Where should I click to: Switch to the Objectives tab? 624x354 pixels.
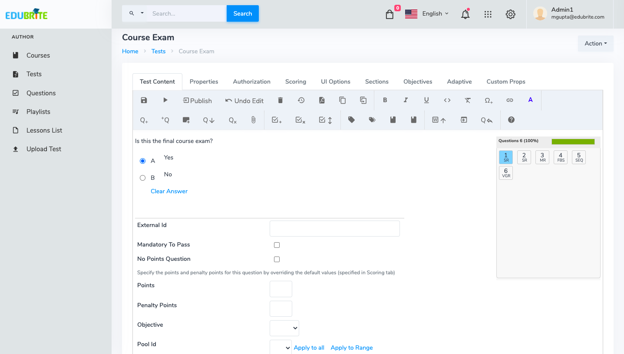pyautogui.click(x=418, y=81)
